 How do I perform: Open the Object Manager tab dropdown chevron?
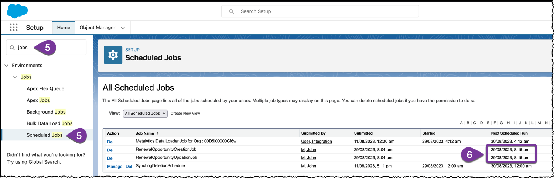[x=123, y=28]
